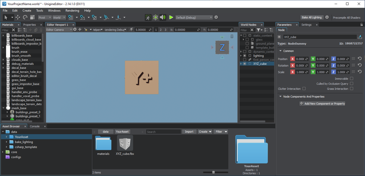Select the Scale manipulator tool
The height and width of the screenshot is (176, 365).
coord(33,18)
